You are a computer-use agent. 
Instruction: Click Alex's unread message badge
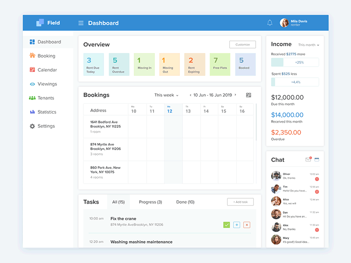[x=317, y=230]
